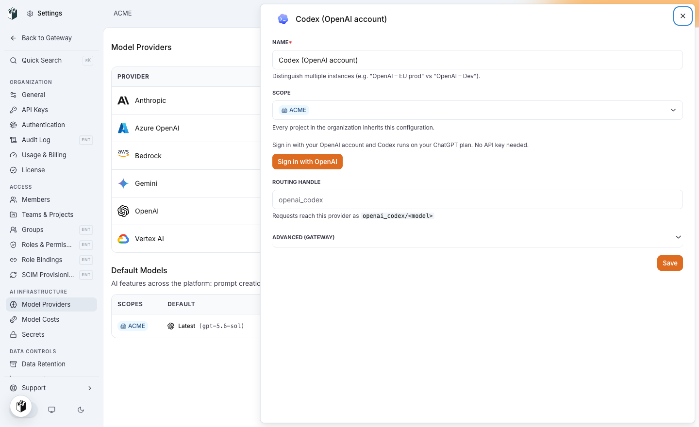Click the Gemini sparkle logo
Viewport: 699px width, 427px height.
click(123, 183)
